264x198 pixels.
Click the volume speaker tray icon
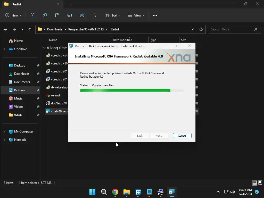point(233,192)
